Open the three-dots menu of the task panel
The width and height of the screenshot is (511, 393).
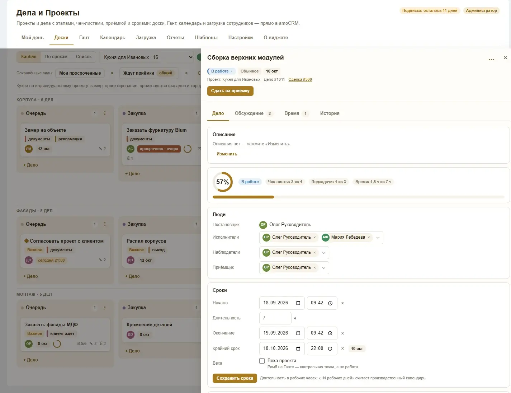(491, 59)
